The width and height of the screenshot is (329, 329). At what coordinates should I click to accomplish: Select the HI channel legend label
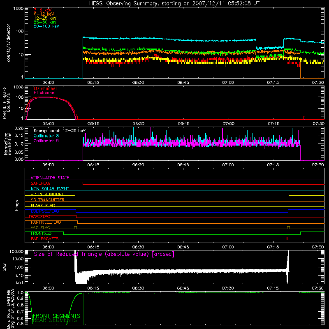pos(44,93)
